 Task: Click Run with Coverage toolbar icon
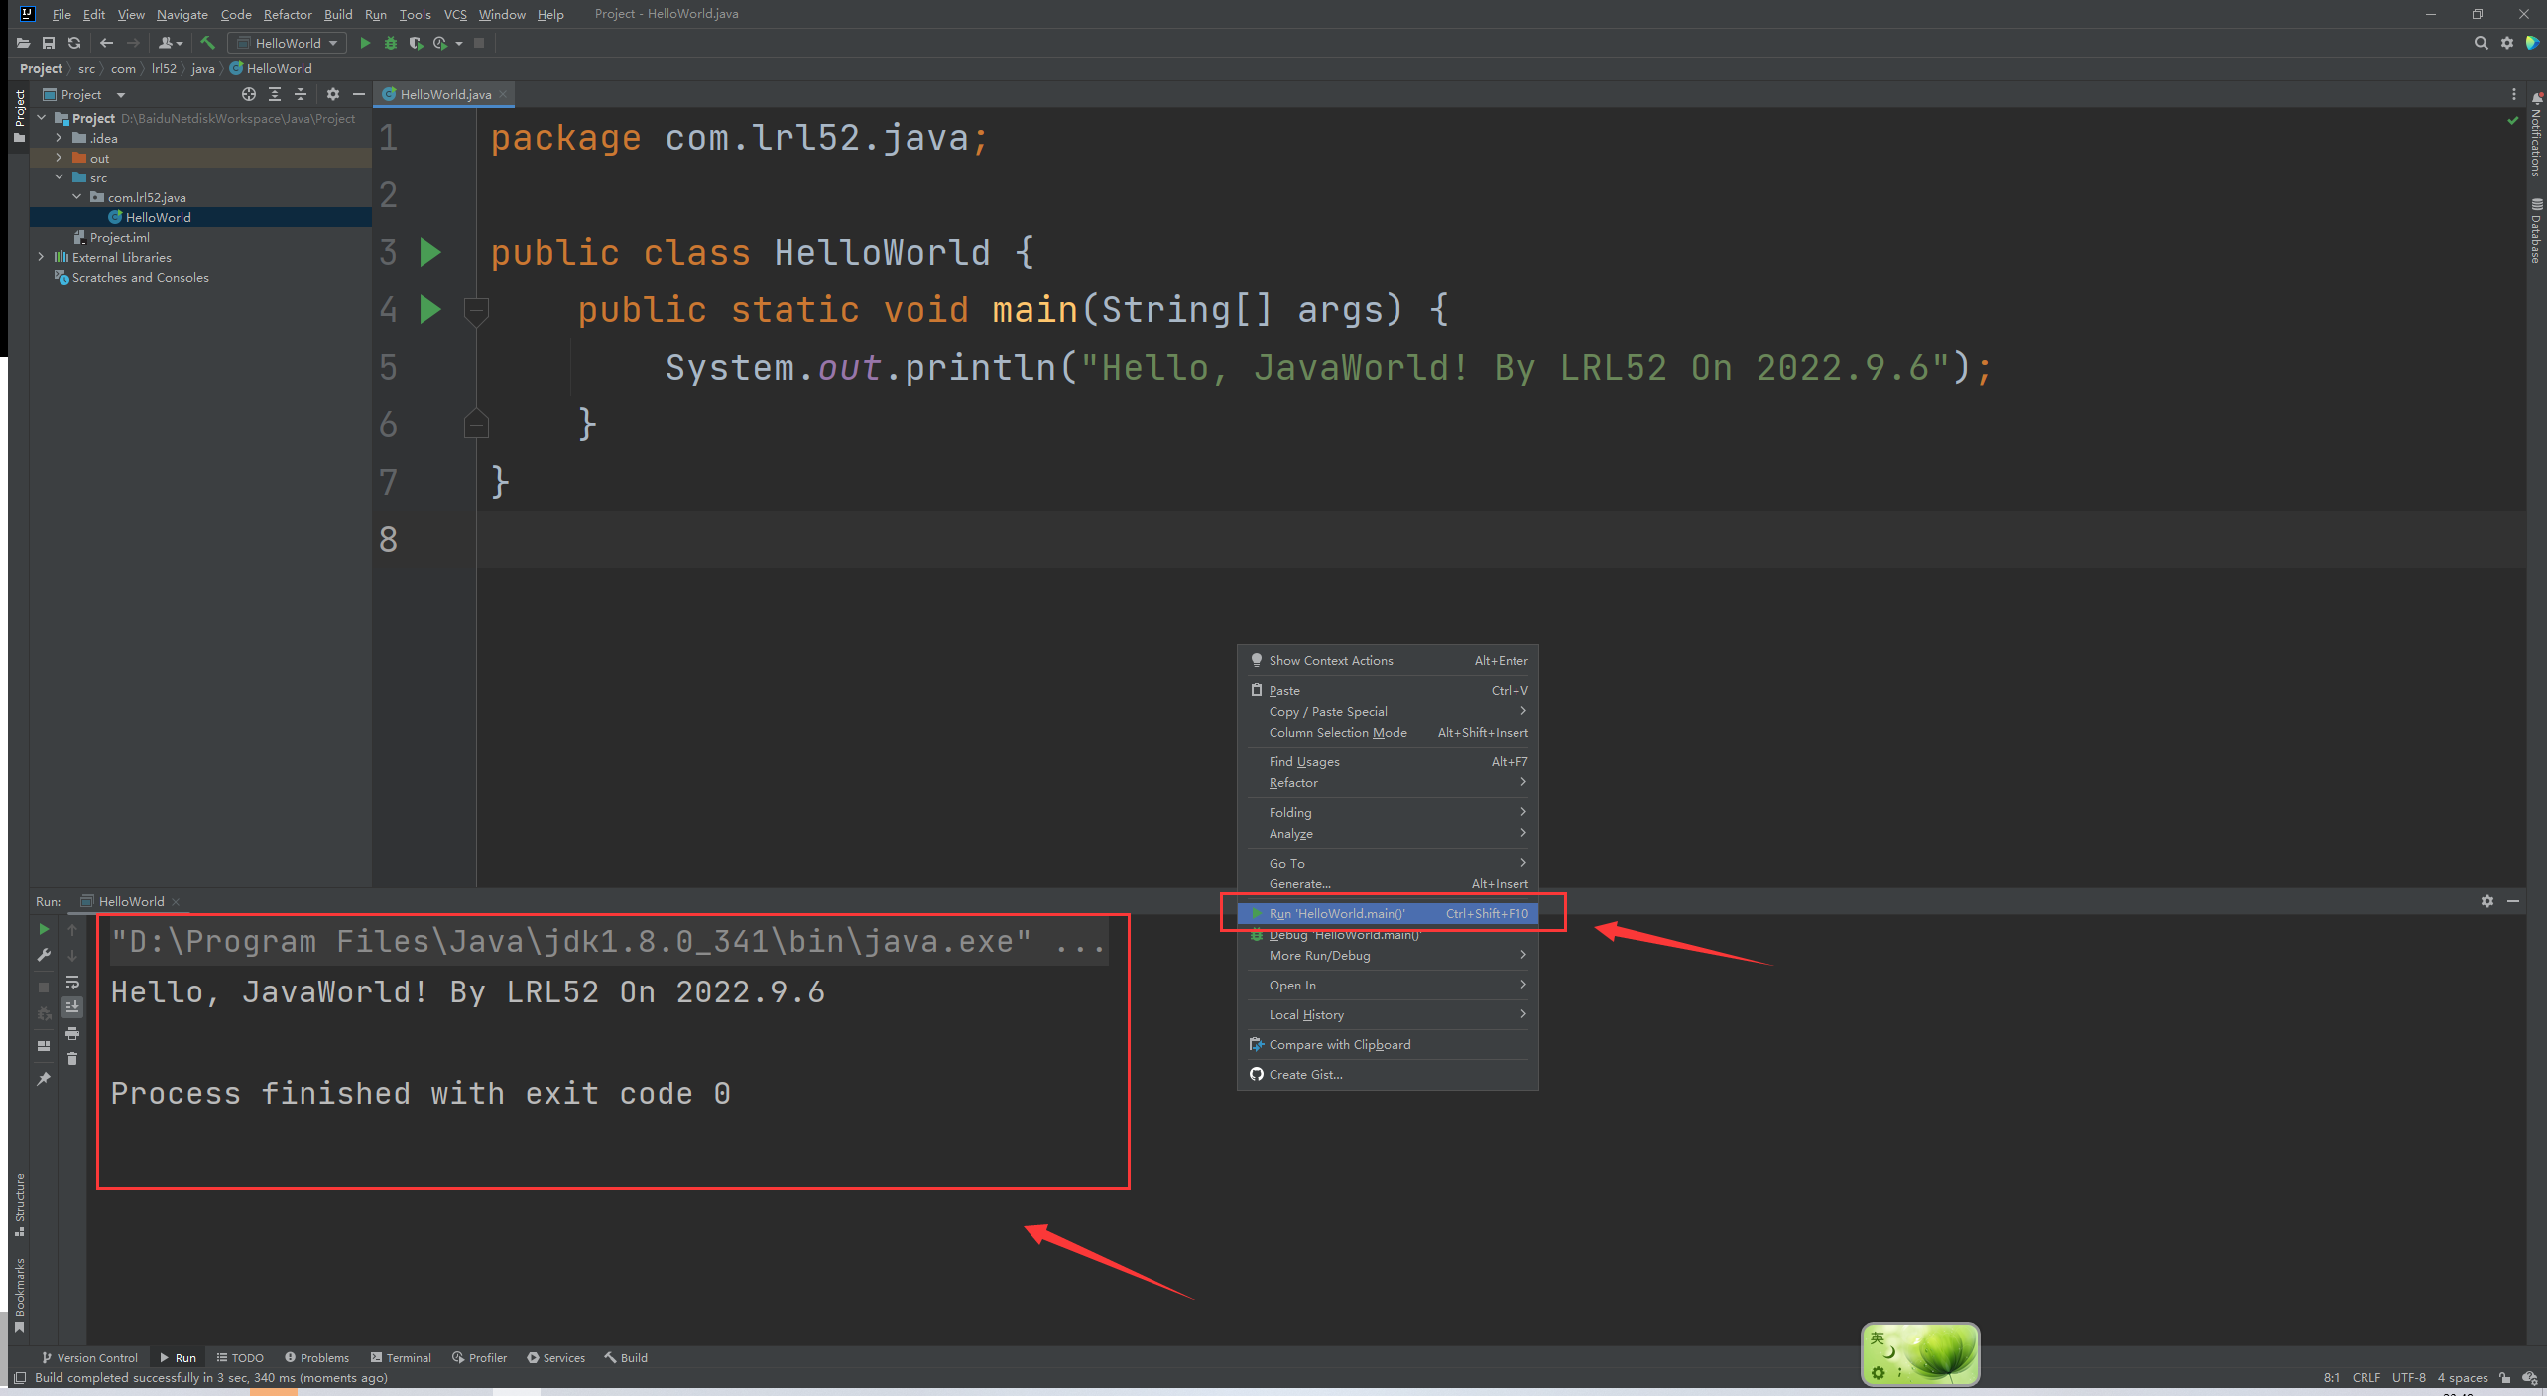coord(416,43)
